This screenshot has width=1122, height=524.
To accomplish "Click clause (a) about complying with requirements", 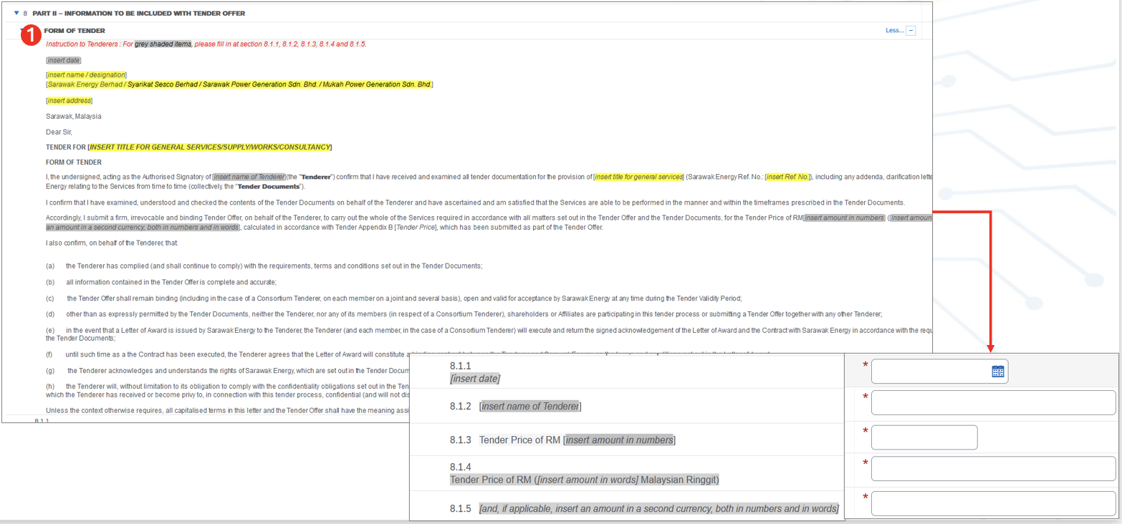I will pos(264,266).
